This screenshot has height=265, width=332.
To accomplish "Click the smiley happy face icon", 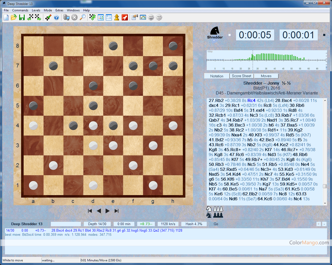I will (151, 17).
